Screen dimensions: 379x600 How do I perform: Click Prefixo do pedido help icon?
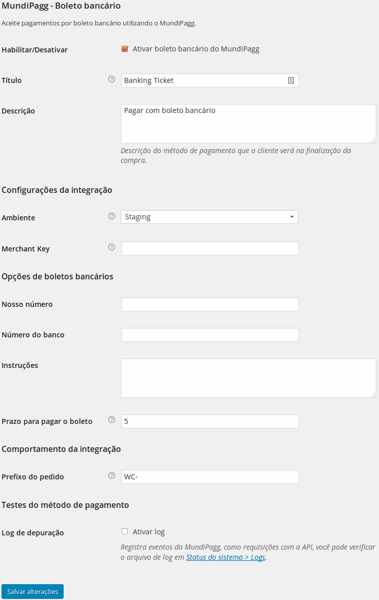[x=112, y=476]
